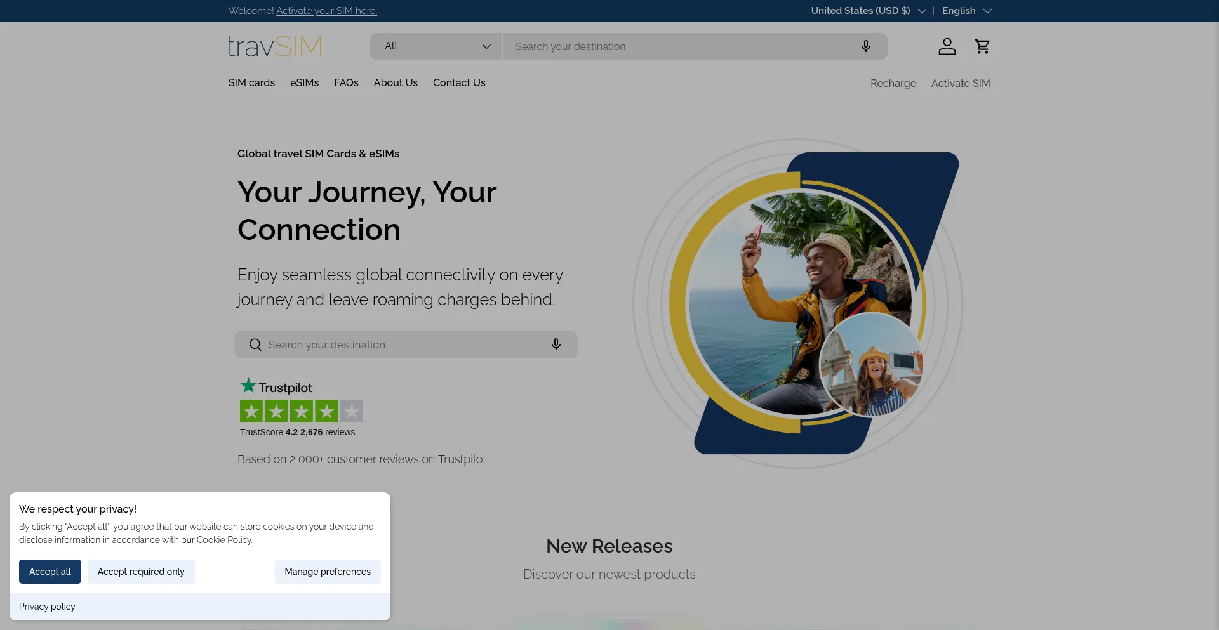Open the shopping cart icon
The height and width of the screenshot is (630, 1219).
(982, 46)
